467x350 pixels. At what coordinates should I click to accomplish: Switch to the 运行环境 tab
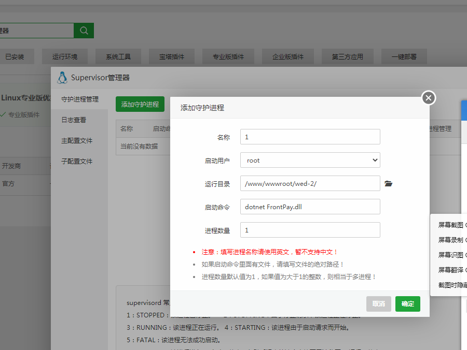point(65,57)
